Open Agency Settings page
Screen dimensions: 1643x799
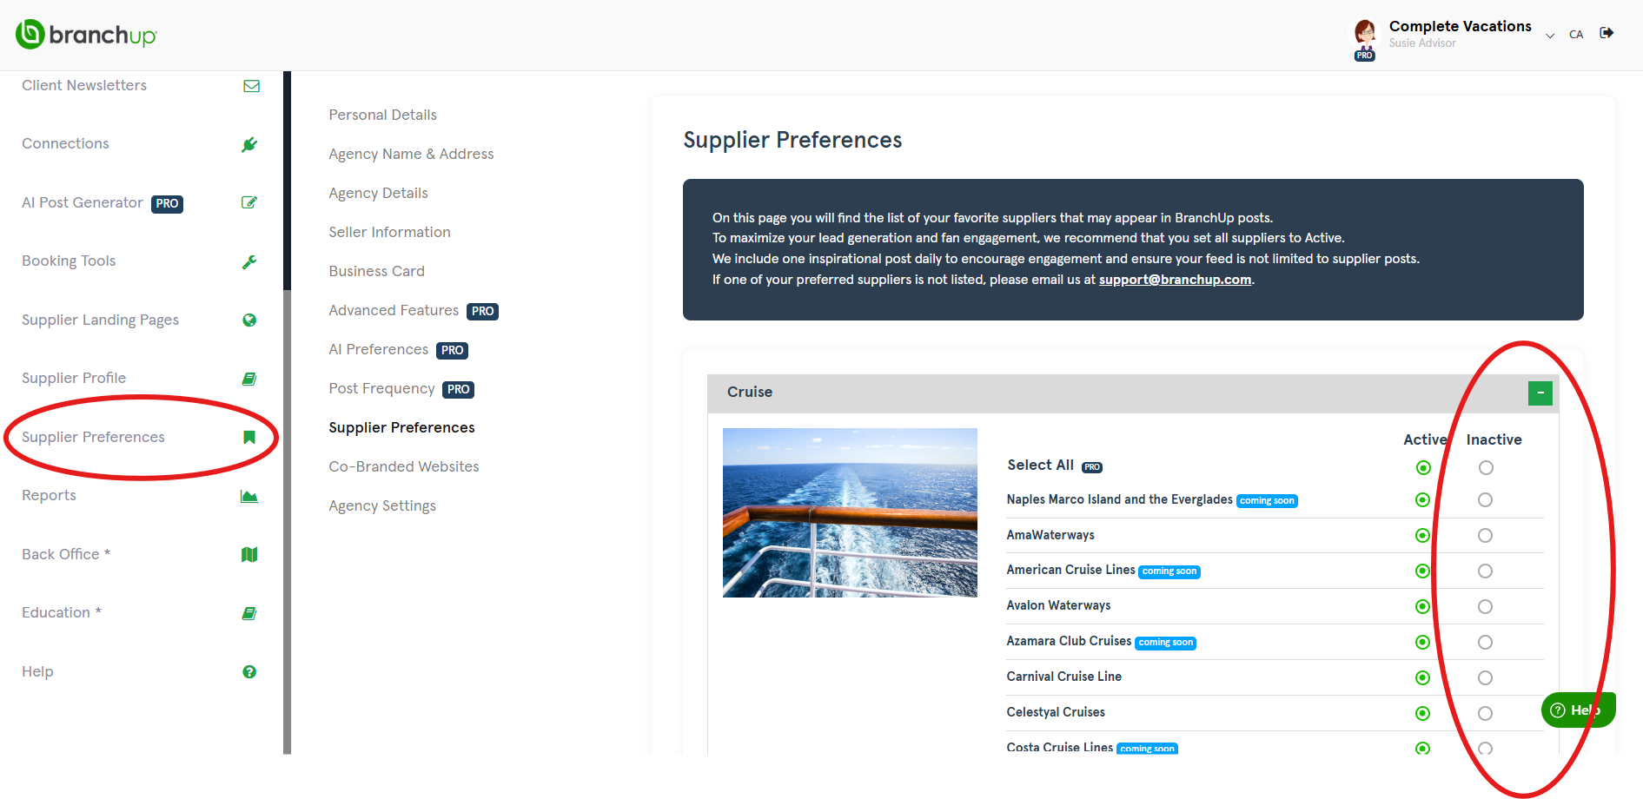pyautogui.click(x=382, y=505)
